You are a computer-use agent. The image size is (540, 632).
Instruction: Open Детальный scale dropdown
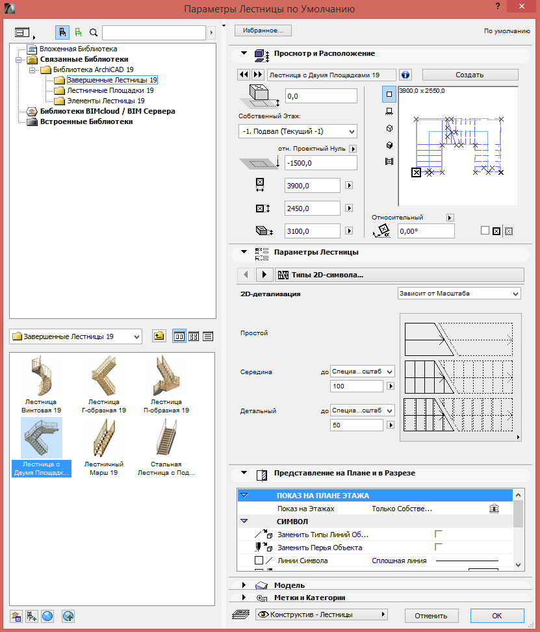click(x=362, y=411)
